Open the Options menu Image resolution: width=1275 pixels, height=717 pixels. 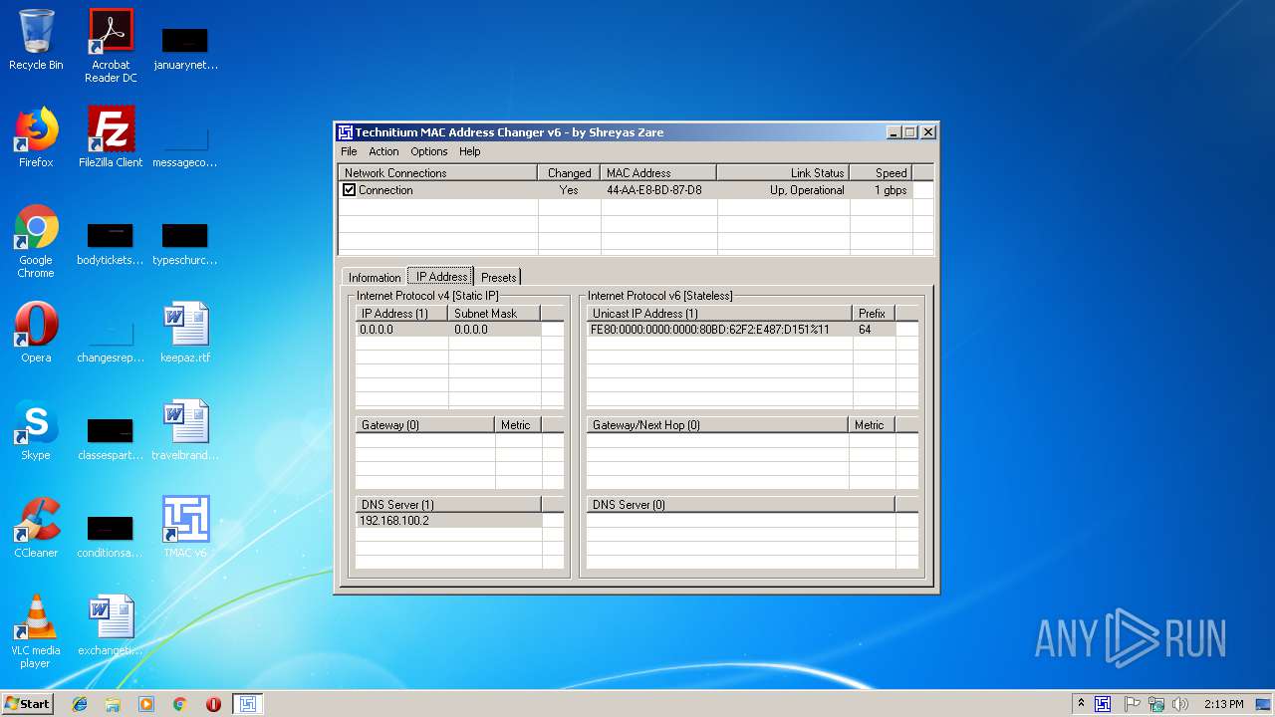click(429, 151)
